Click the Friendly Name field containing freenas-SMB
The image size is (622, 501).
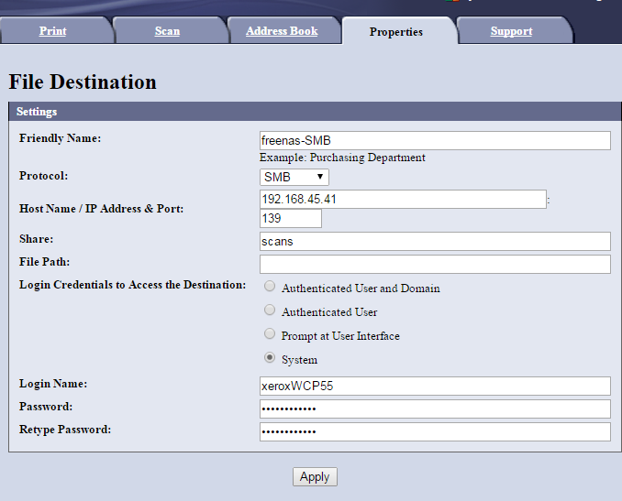pyautogui.click(x=435, y=141)
